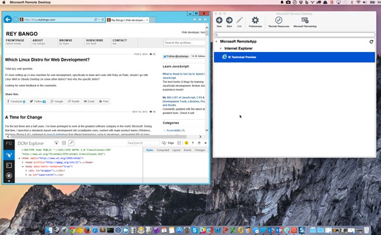The height and width of the screenshot is (235, 381).
Task: Share post via Reddit button
Action: click(74, 101)
